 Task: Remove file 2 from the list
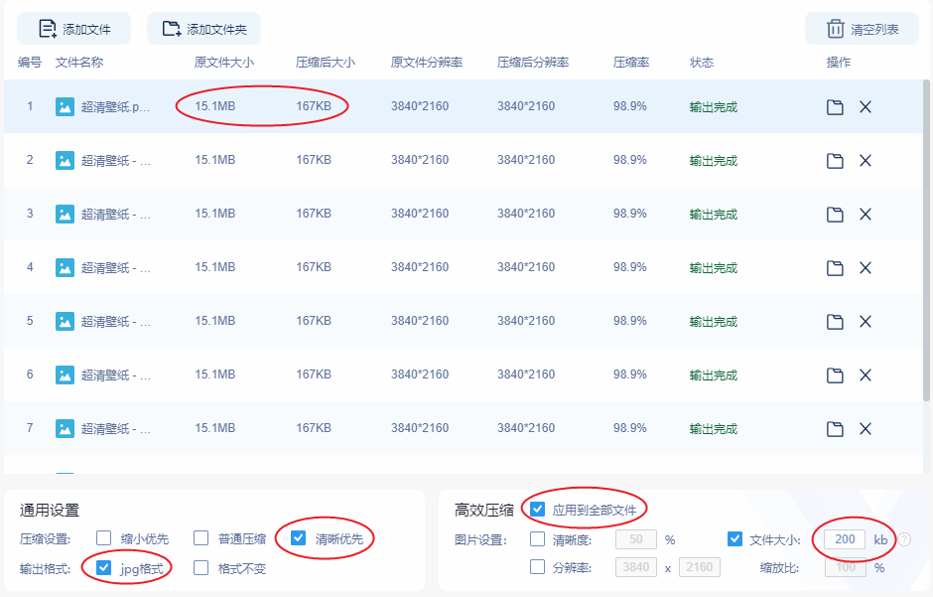pos(866,161)
